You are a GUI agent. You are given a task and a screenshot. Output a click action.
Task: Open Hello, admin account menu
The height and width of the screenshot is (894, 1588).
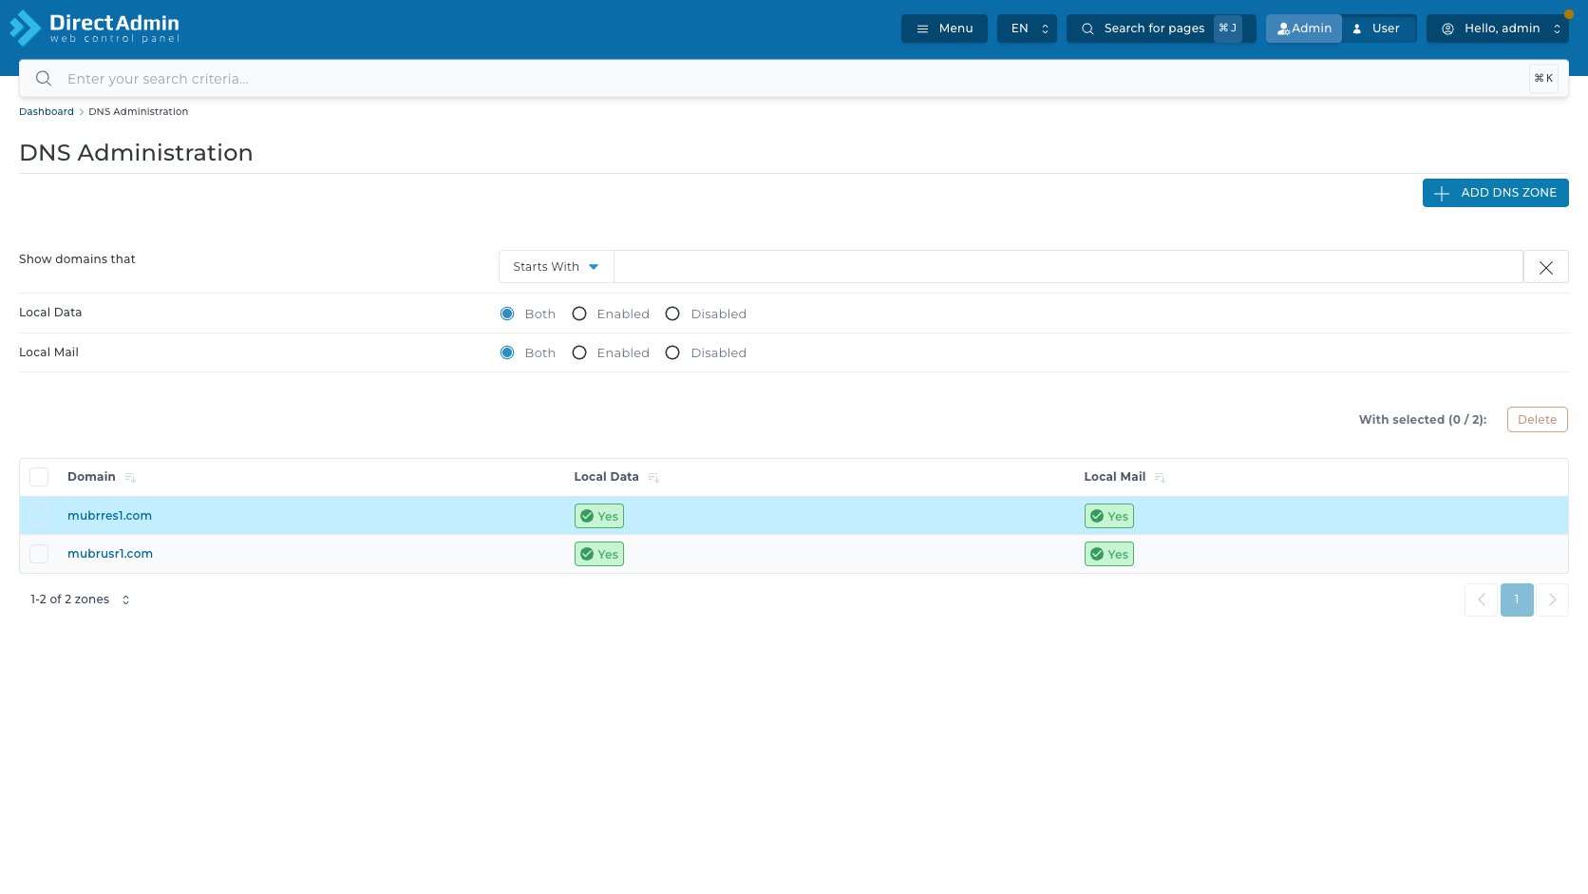coord(1497,29)
